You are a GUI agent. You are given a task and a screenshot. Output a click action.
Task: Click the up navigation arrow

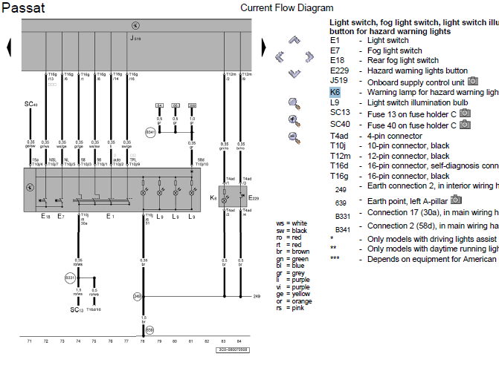coord(294,40)
